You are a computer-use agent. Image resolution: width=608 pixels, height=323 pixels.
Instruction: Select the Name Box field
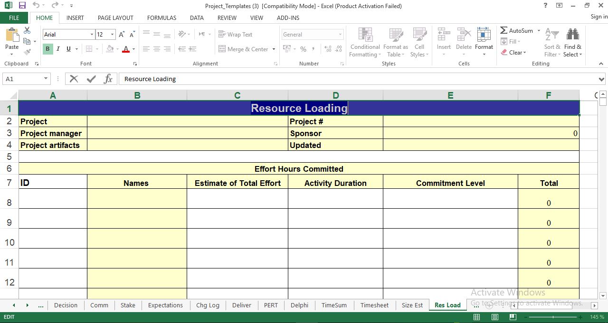pyautogui.click(x=22, y=79)
